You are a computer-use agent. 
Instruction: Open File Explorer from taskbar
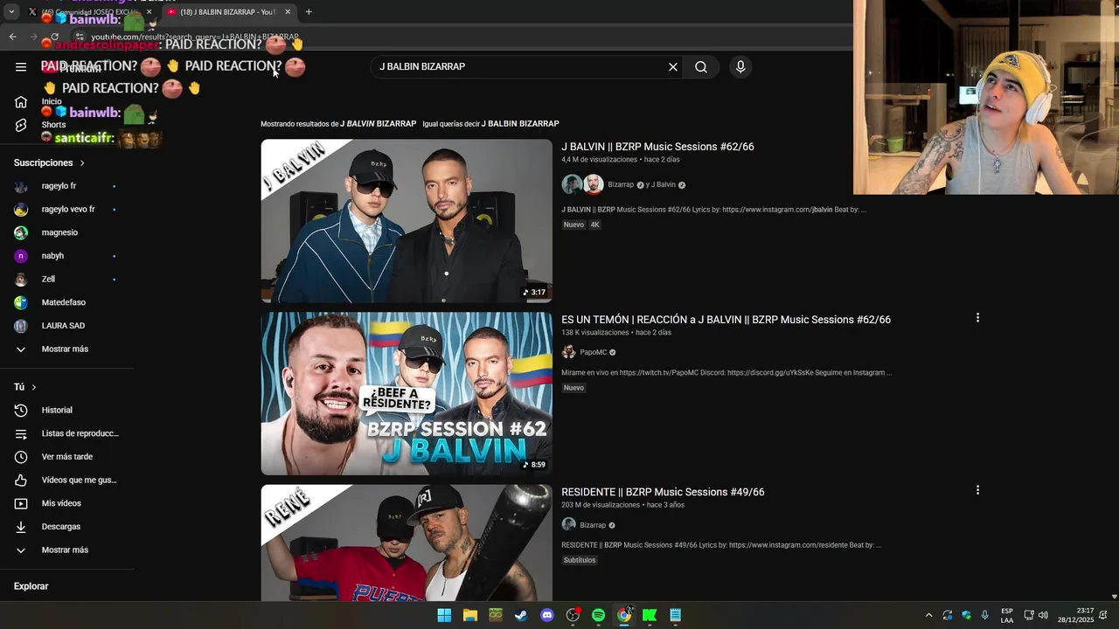[x=470, y=615]
